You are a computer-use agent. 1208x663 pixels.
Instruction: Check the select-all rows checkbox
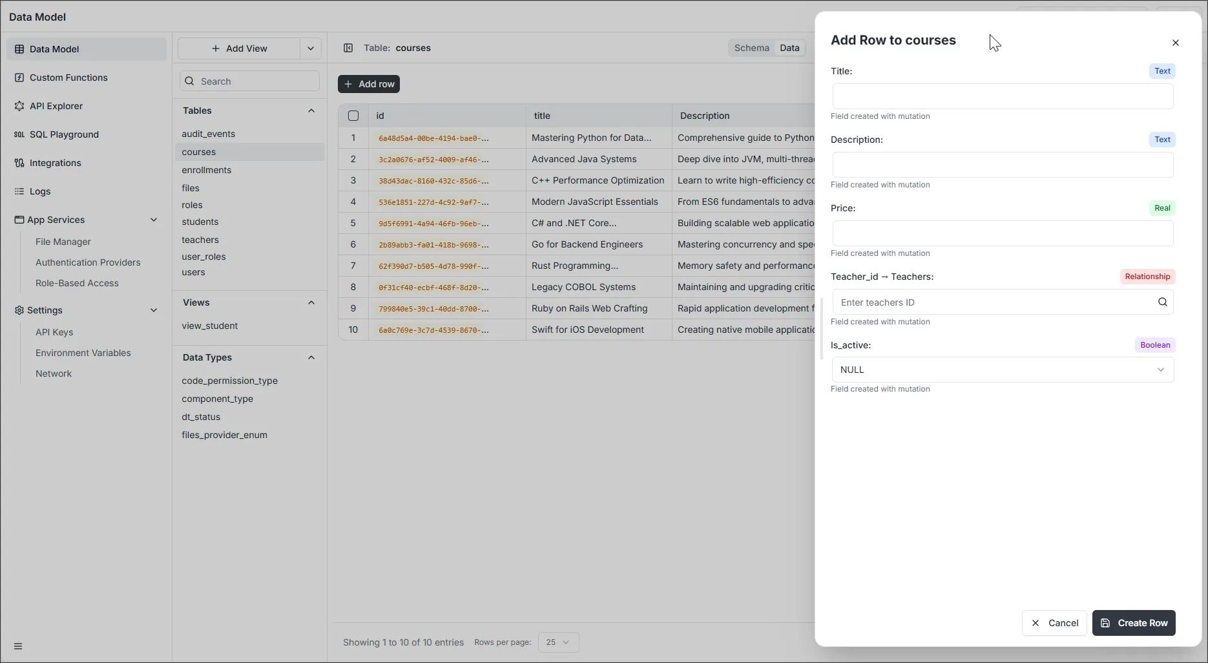click(353, 116)
